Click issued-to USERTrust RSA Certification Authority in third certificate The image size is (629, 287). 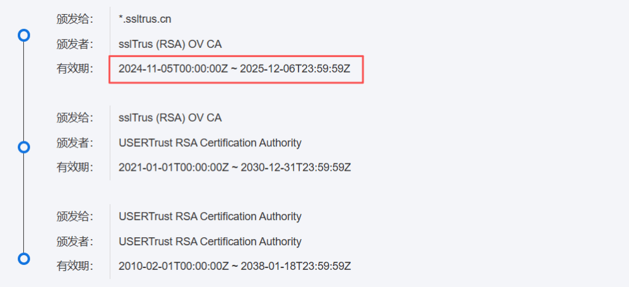pyautogui.click(x=210, y=216)
